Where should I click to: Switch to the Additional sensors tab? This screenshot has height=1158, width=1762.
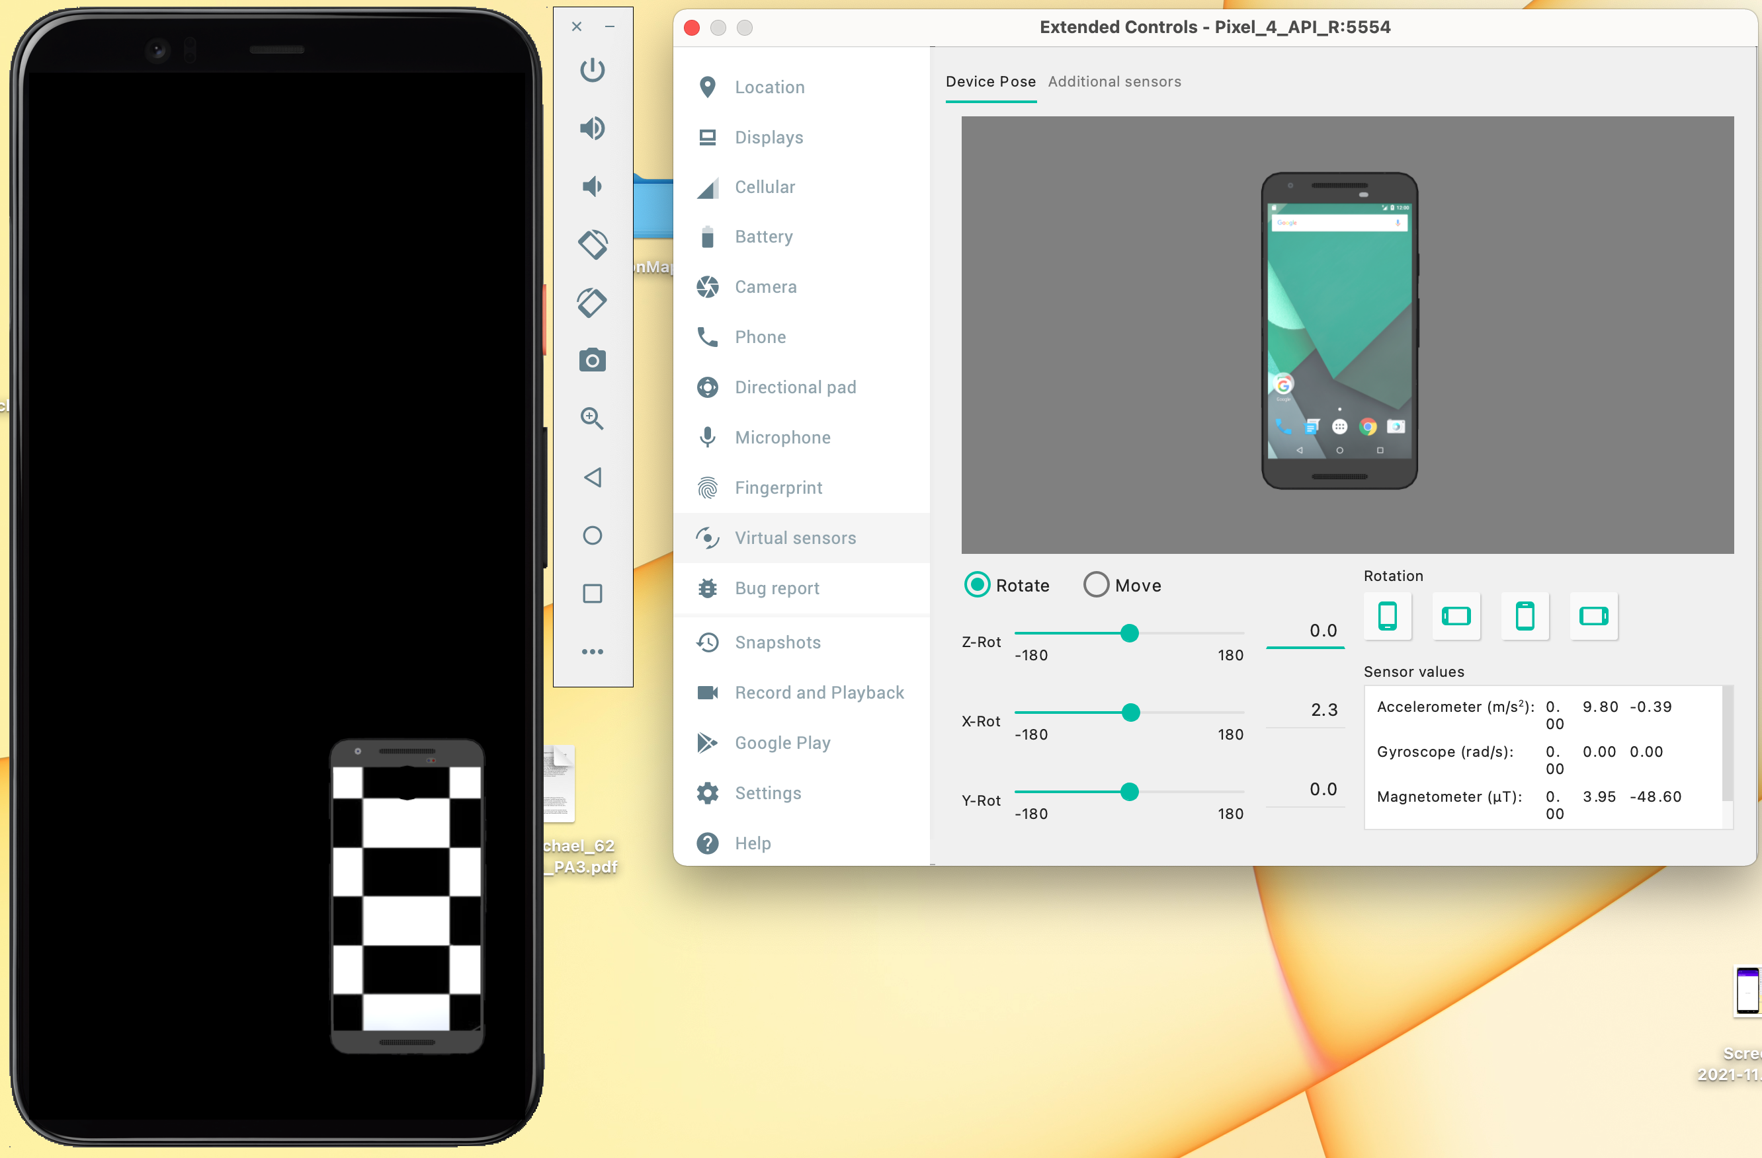point(1114,81)
